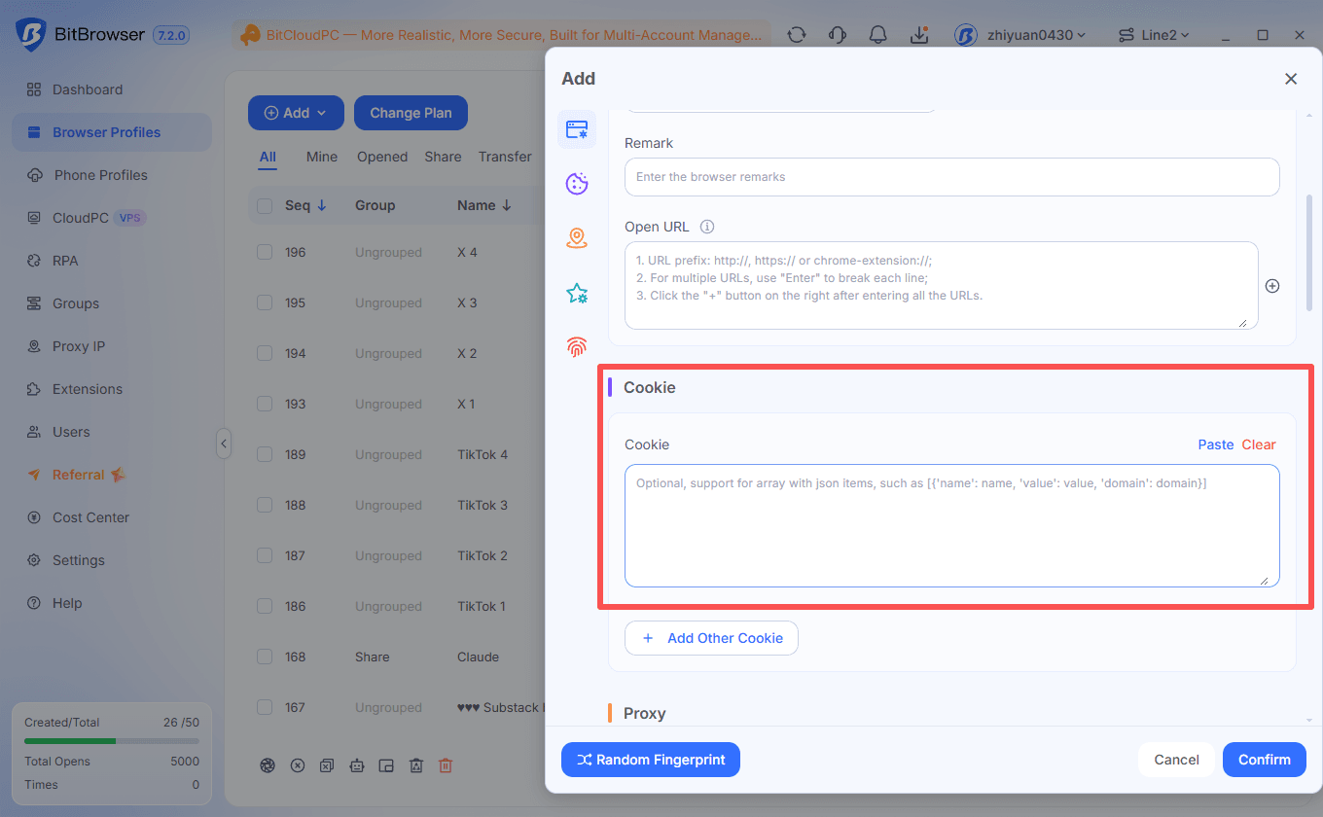
Task: Open notifications bell icon
Action: tap(878, 35)
